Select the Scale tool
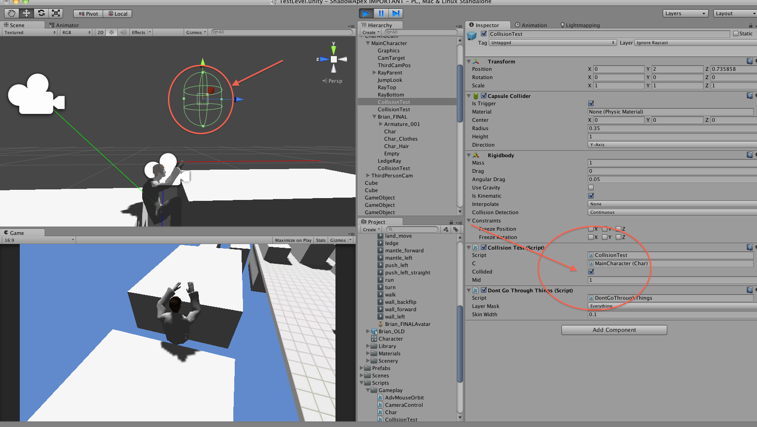Viewport: 757px width, 427px height. (56, 13)
